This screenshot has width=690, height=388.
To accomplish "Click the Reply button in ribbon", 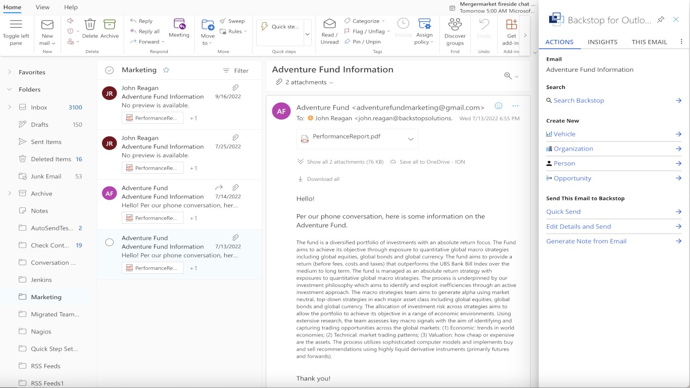I will 141,21.
